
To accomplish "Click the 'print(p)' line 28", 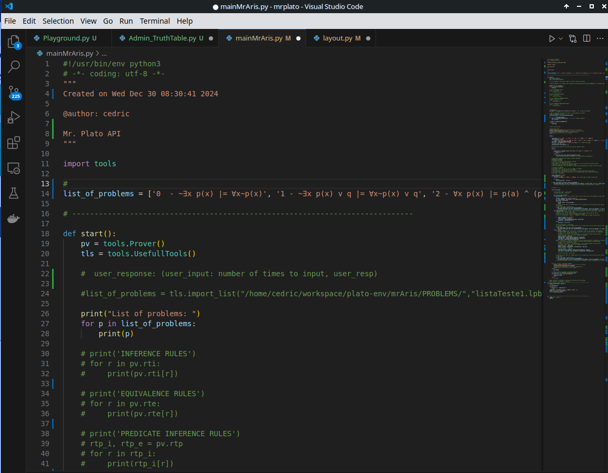I will pyautogui.click(x=116, y=334).
